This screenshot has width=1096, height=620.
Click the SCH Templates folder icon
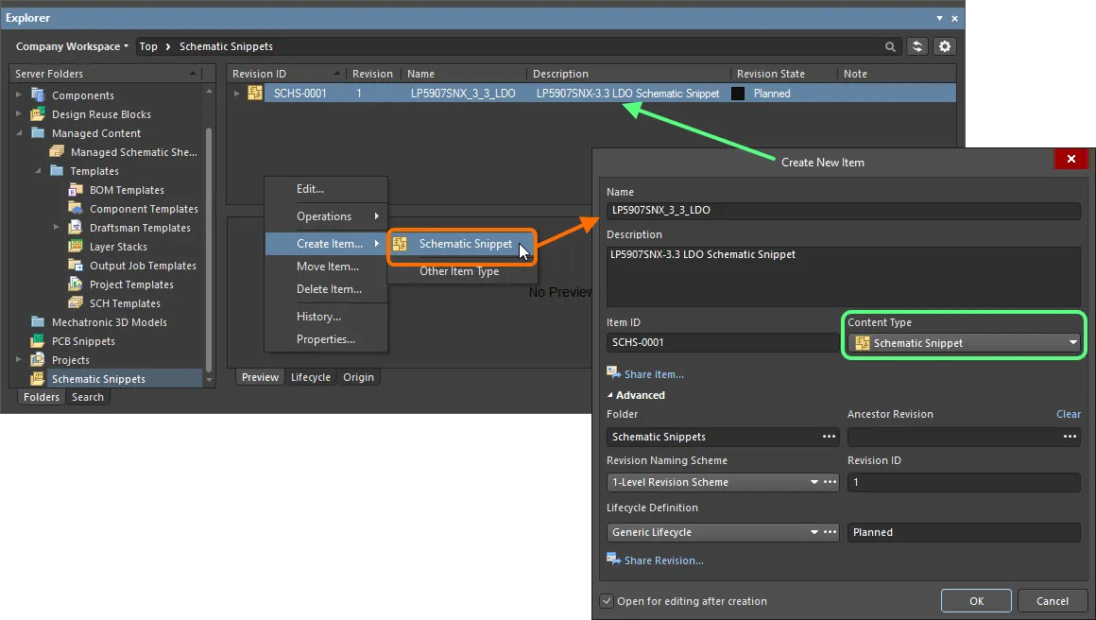76,302
